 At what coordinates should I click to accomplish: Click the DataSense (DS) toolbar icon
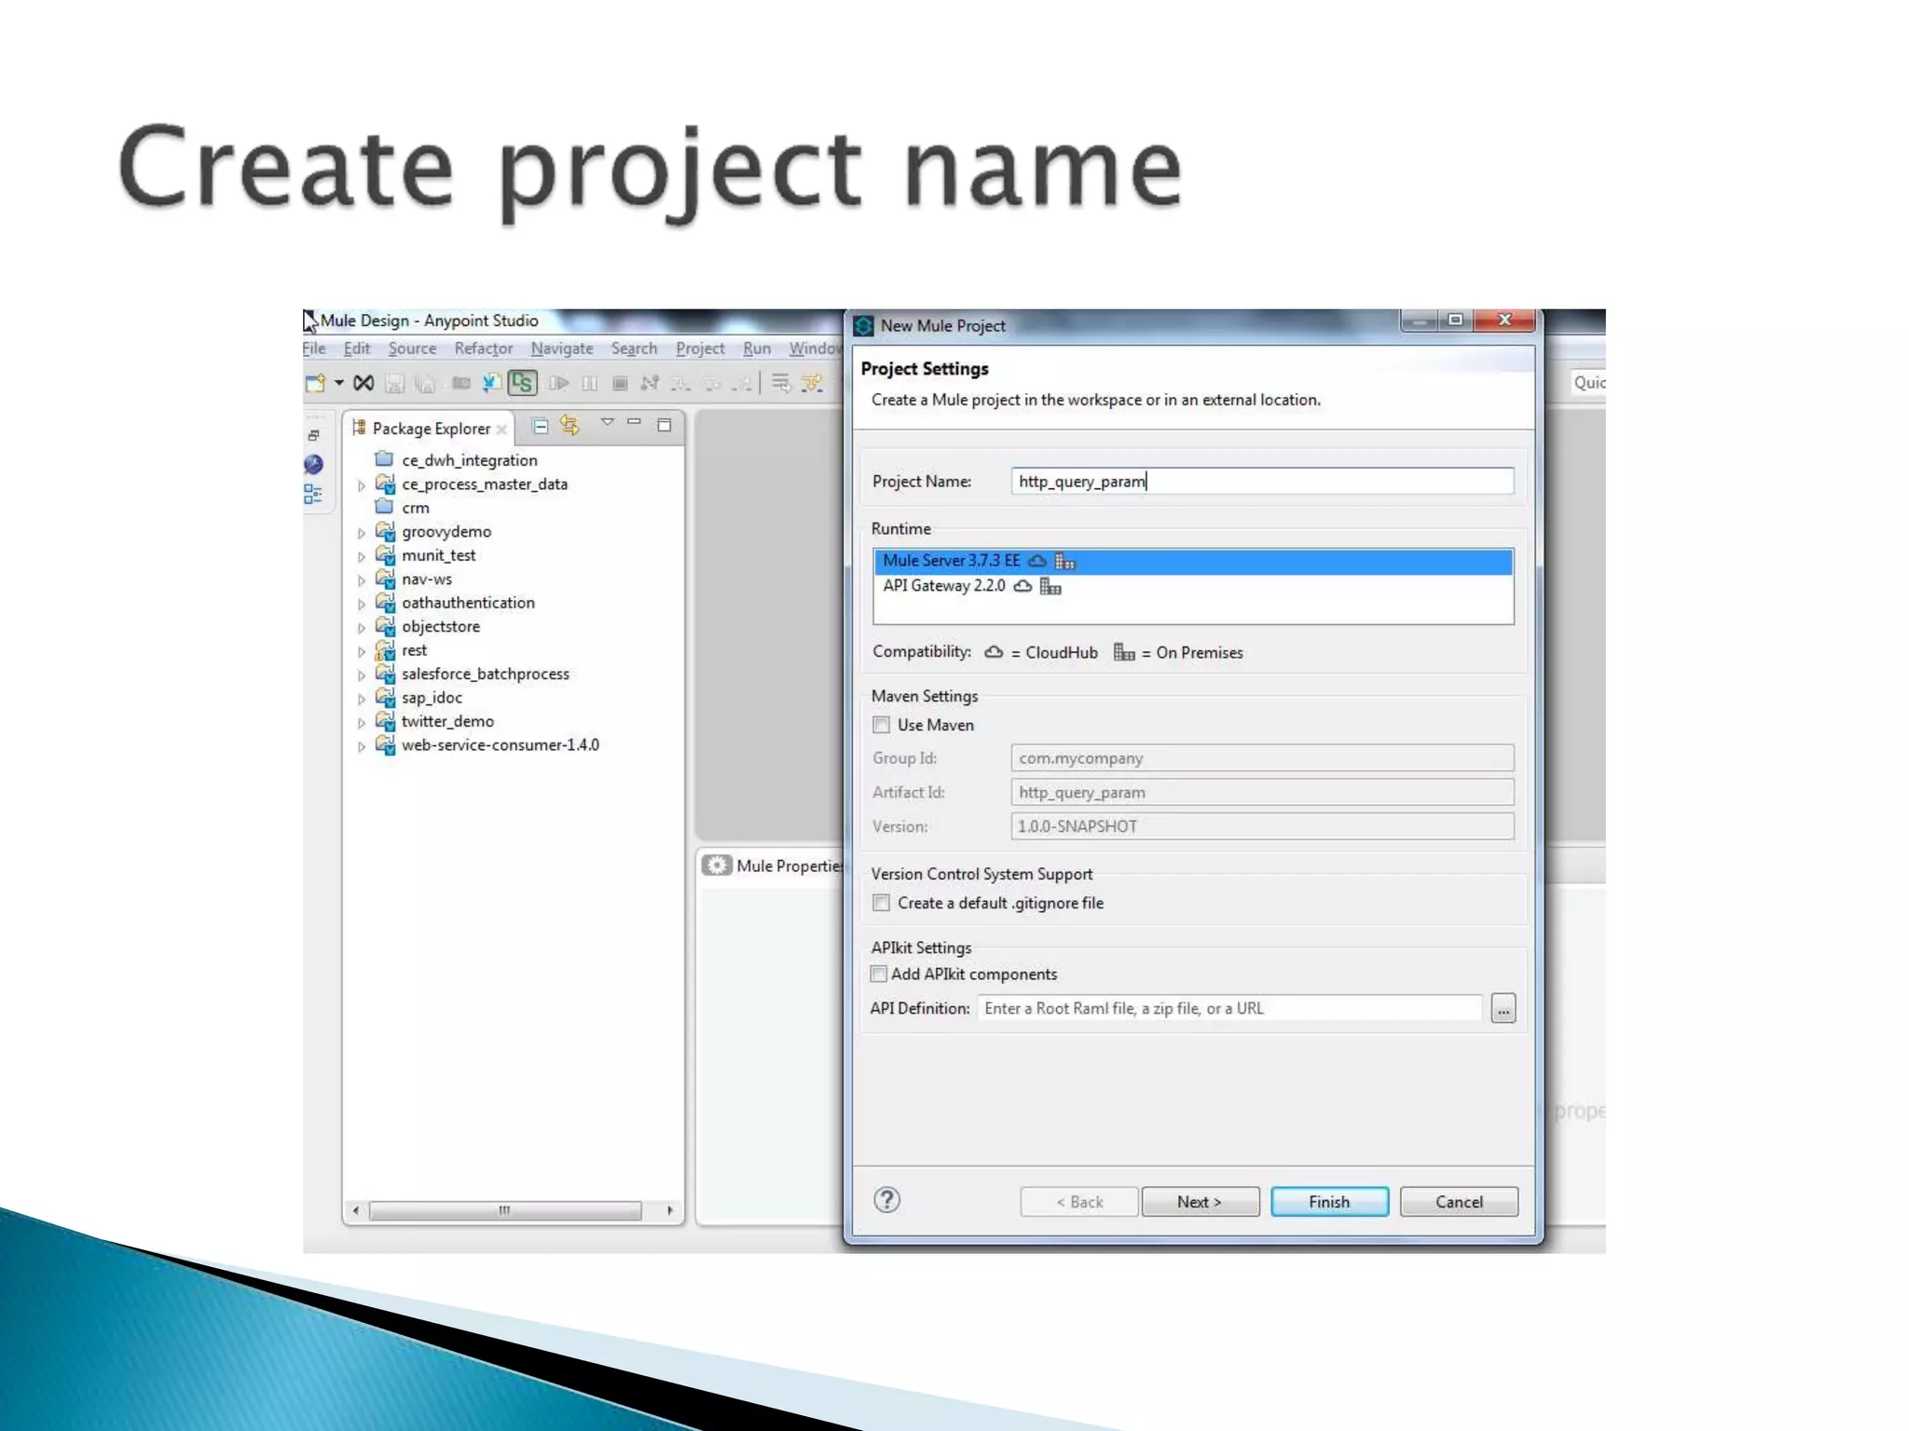click(522, 383)
